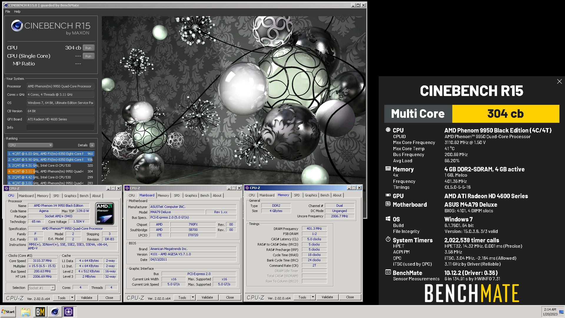Select highlighted ranking entry Phenom 9950 at 3.11 GHz

pos(51,171)
